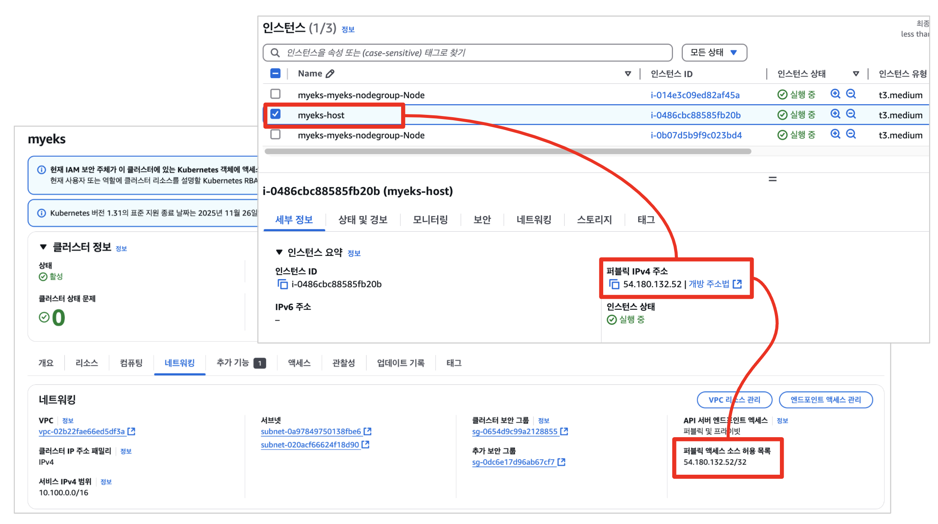This screenshot has width=938, height=524.
Task: Click the search magnifier icon in the instance filter
Action: click(275, 53)
